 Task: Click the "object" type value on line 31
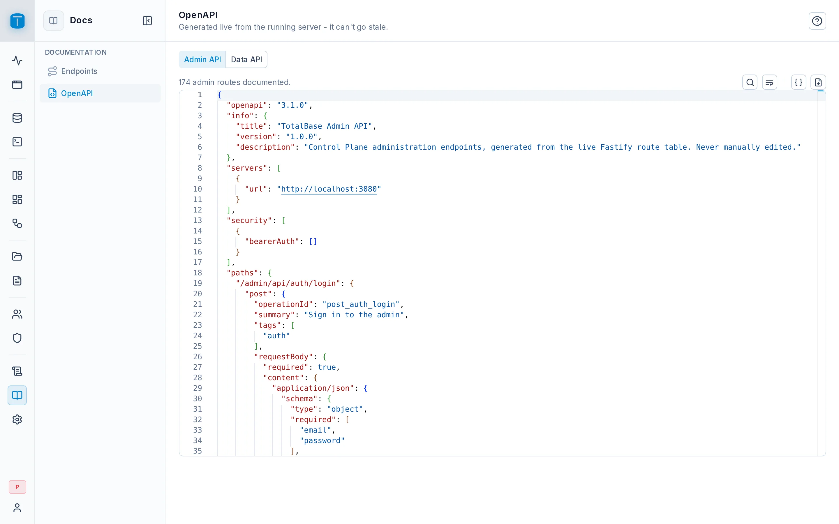(x=345, y=409)
